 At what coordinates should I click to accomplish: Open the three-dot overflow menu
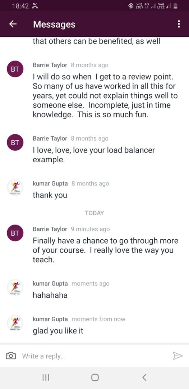click(179, 24)
